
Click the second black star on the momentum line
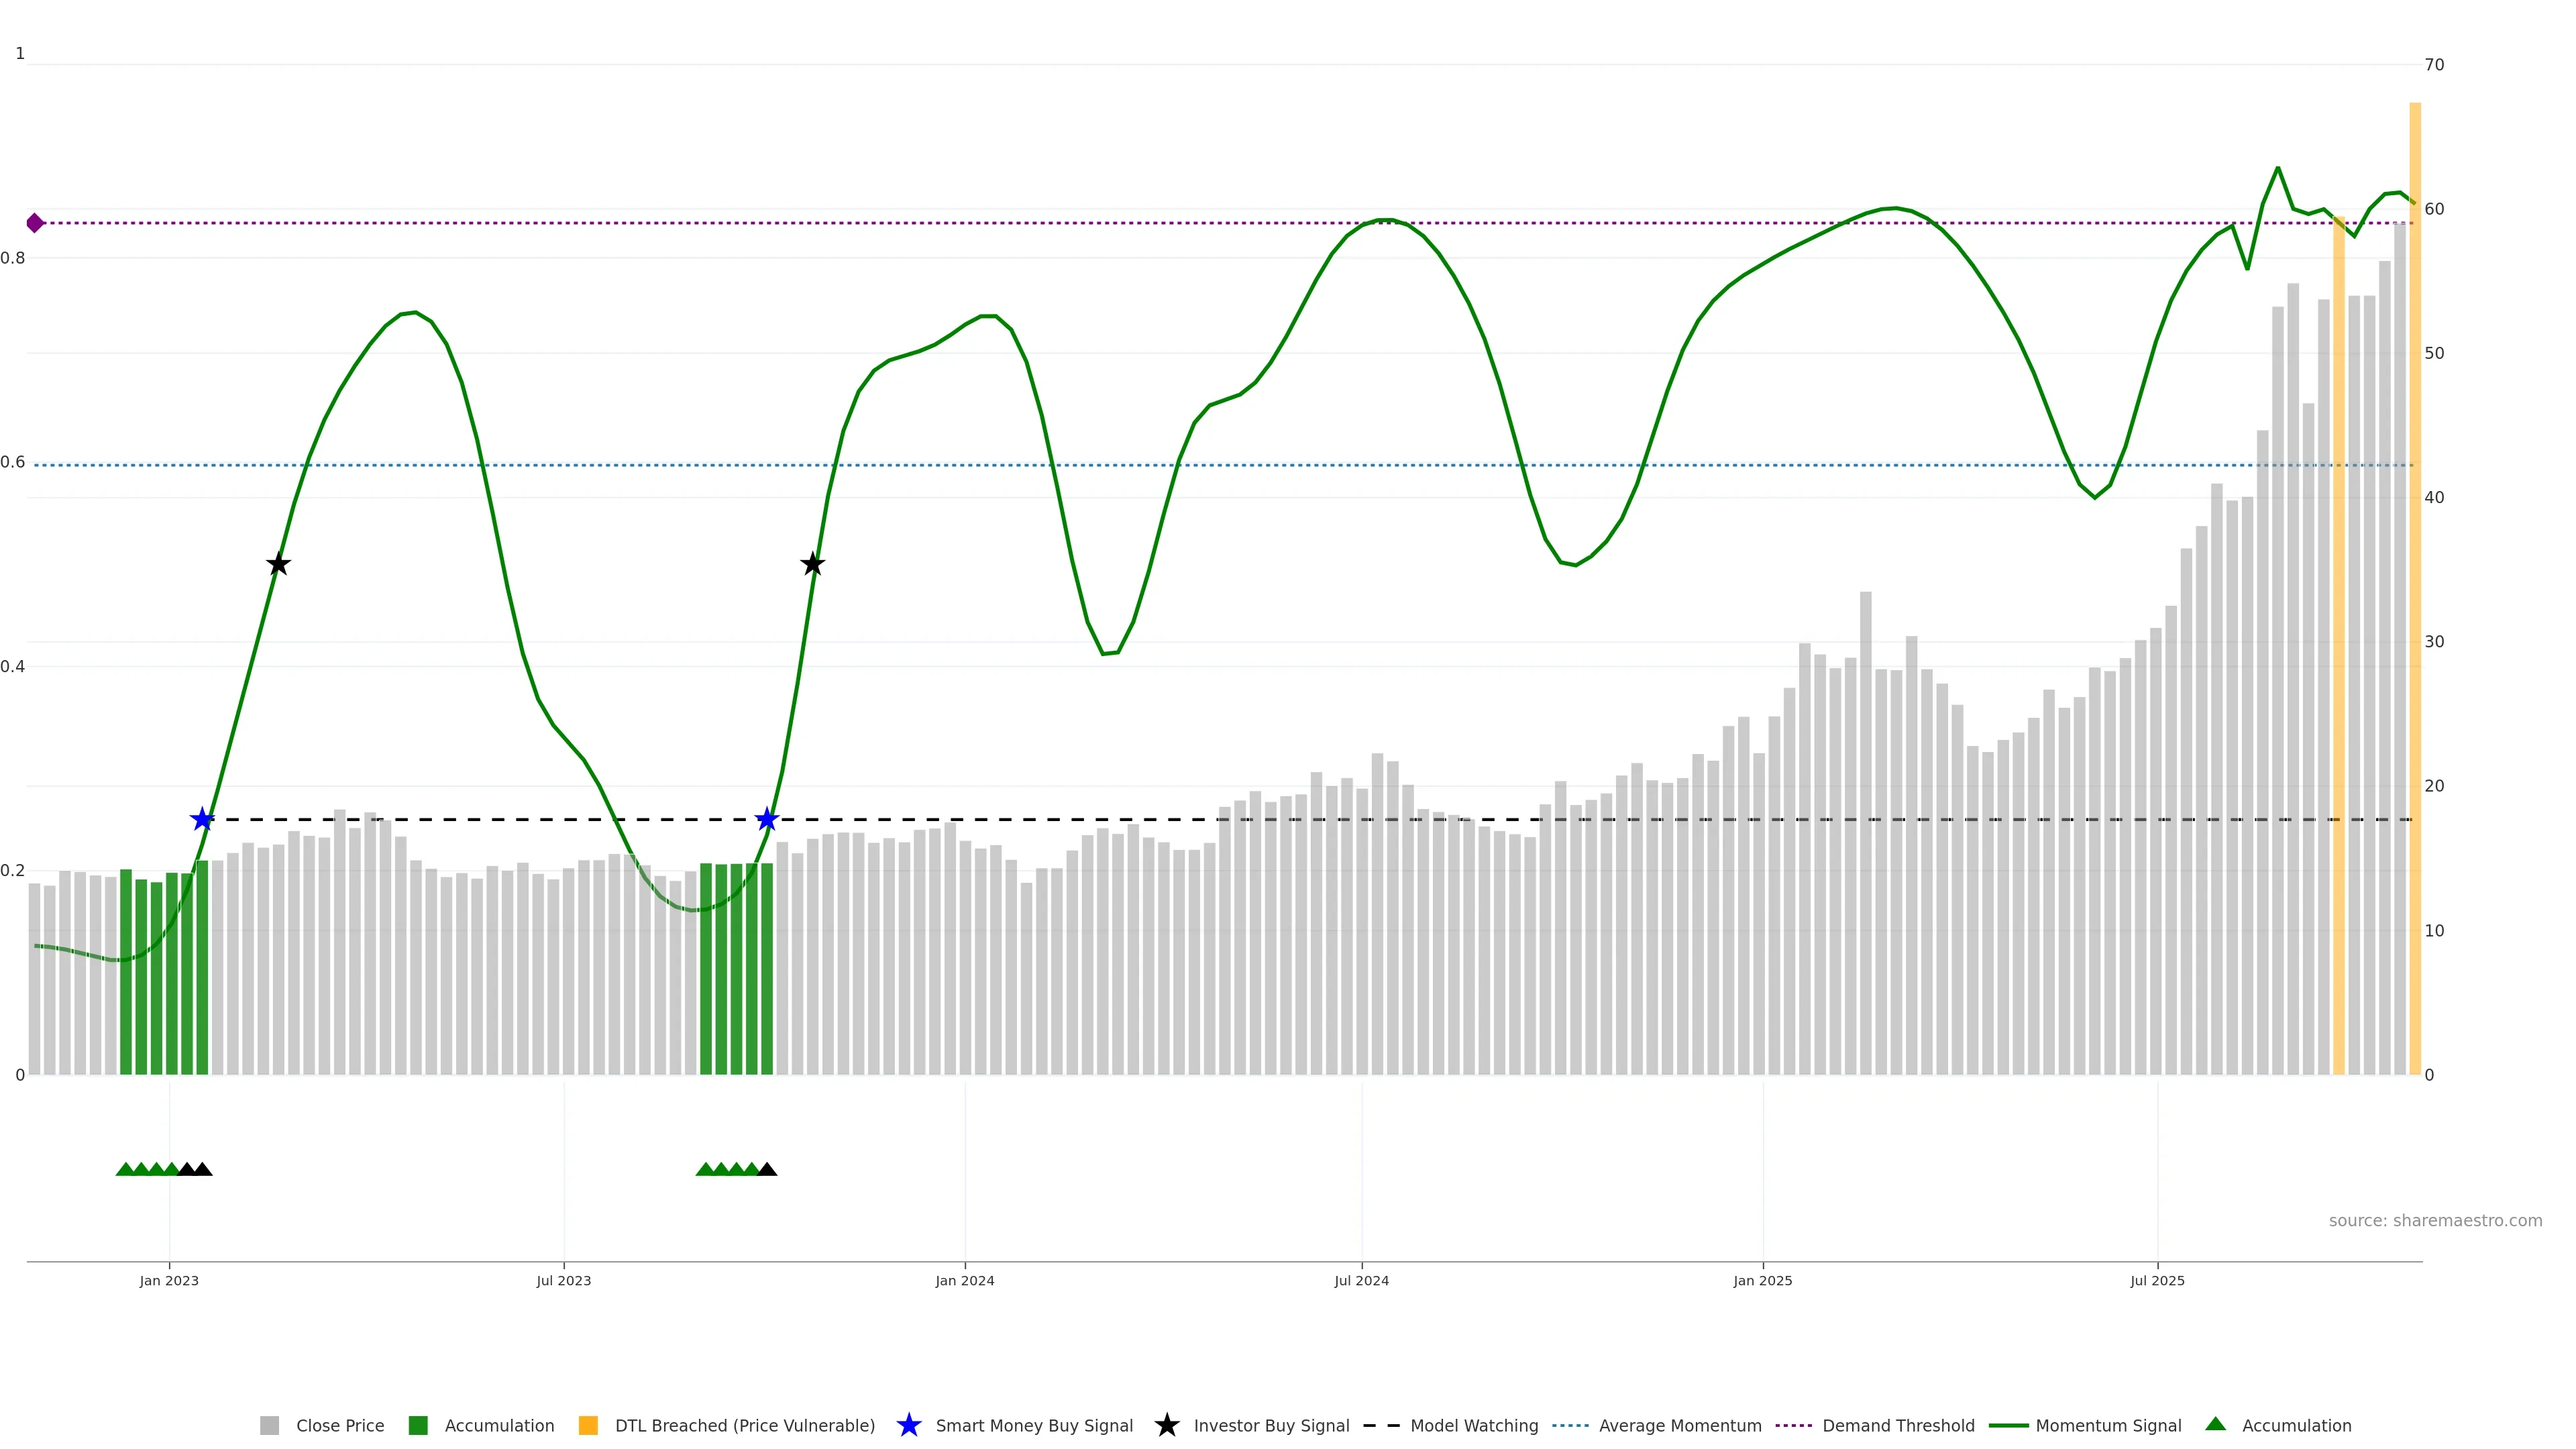(813, 565)
